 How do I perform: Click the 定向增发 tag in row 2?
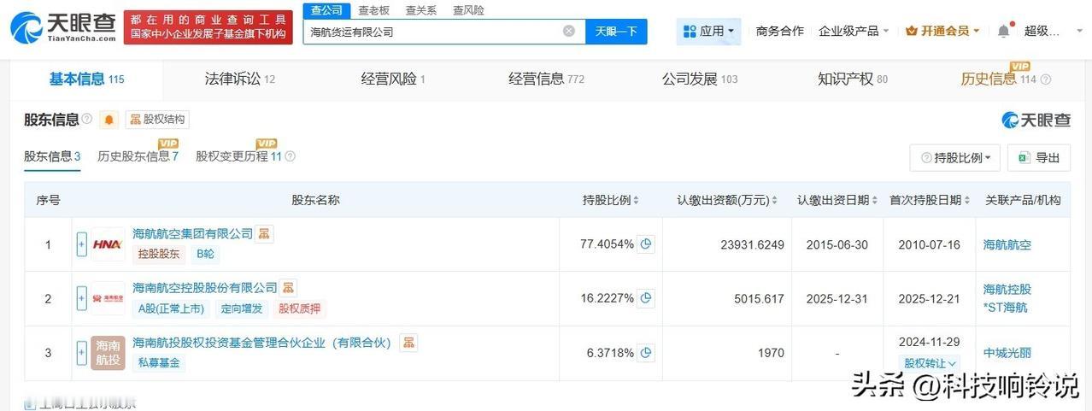[241, 308]
